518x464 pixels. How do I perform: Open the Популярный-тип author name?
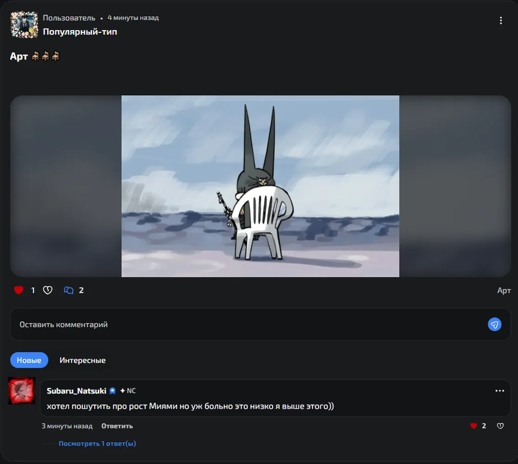(80, 32)
